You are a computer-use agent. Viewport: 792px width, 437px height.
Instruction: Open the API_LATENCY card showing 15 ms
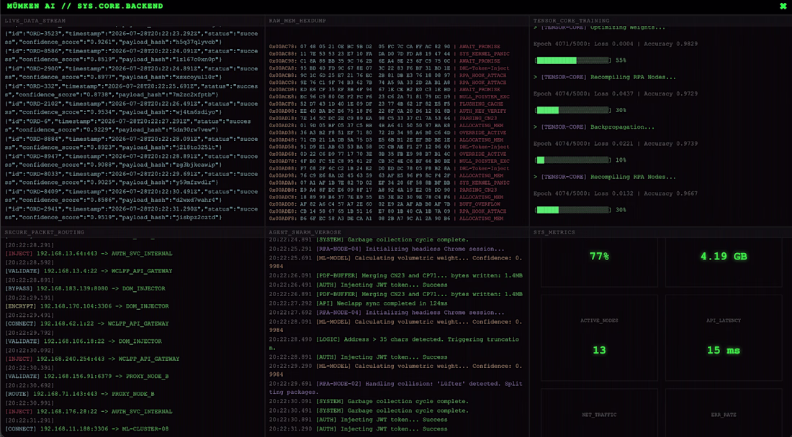[x=724, y=338]
